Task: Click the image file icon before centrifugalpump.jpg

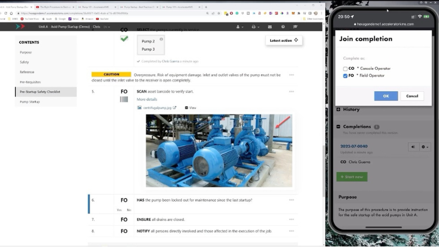Action: 140,107
